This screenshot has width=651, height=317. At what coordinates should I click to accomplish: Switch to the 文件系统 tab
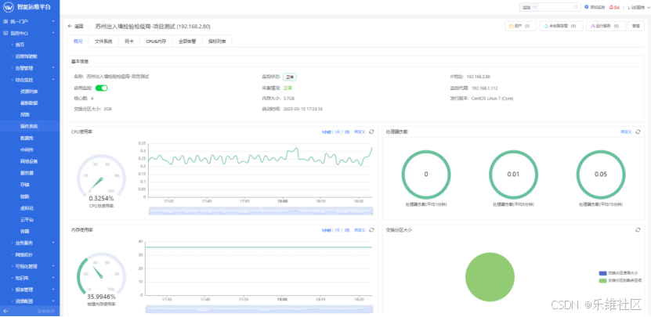point(103,41)
